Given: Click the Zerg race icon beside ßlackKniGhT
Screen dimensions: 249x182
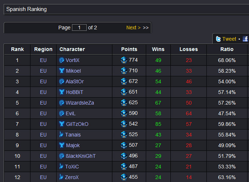Looking at the screenshot, I should [x=61, y=156].
